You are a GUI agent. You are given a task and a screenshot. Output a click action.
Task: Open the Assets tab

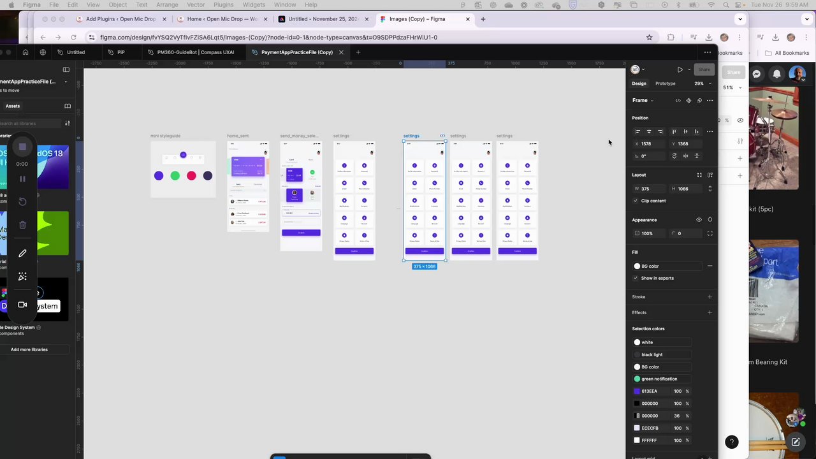point(13,106)
